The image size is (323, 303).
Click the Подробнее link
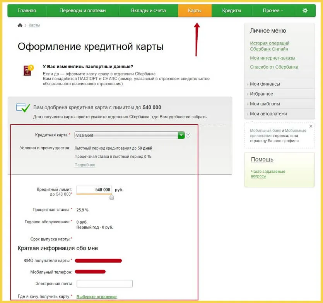click(85, 165)
